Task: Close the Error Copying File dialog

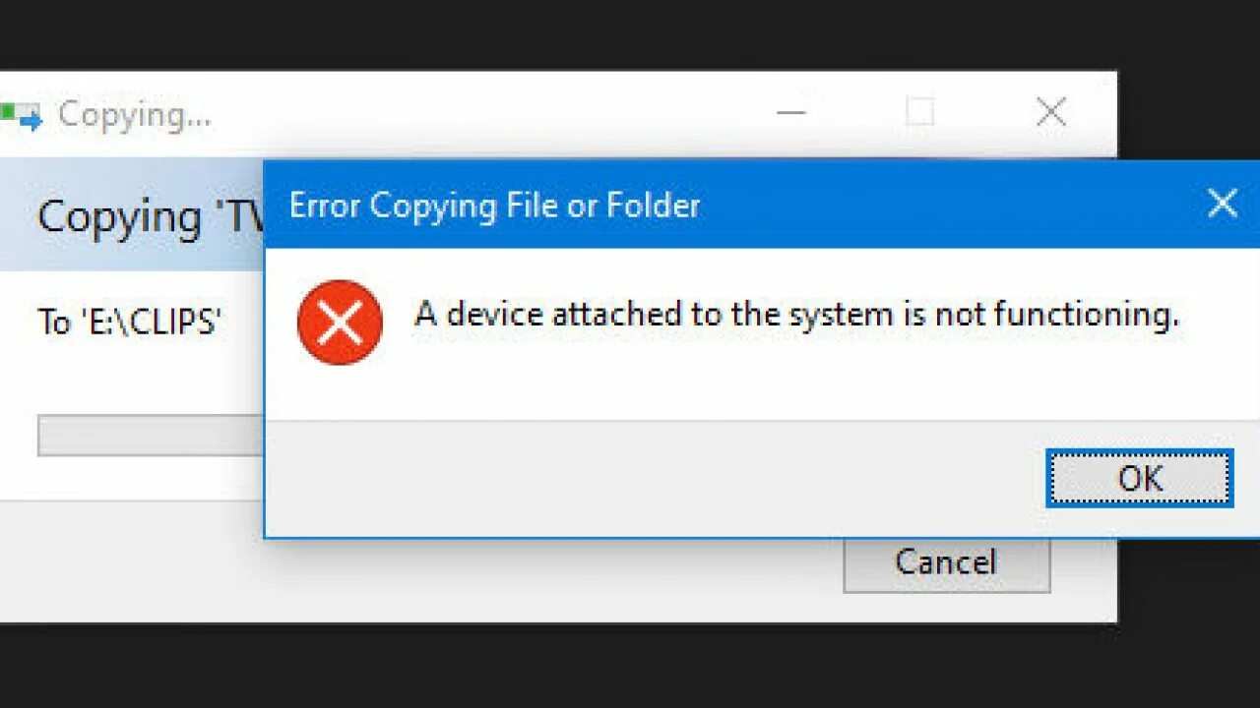Action: point(1222,204)
